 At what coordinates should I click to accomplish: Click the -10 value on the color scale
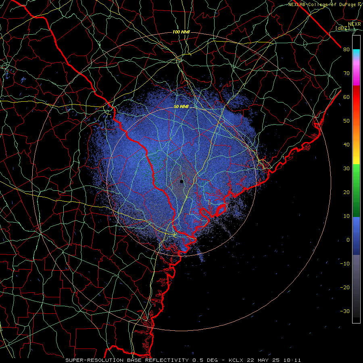[345, 264]
